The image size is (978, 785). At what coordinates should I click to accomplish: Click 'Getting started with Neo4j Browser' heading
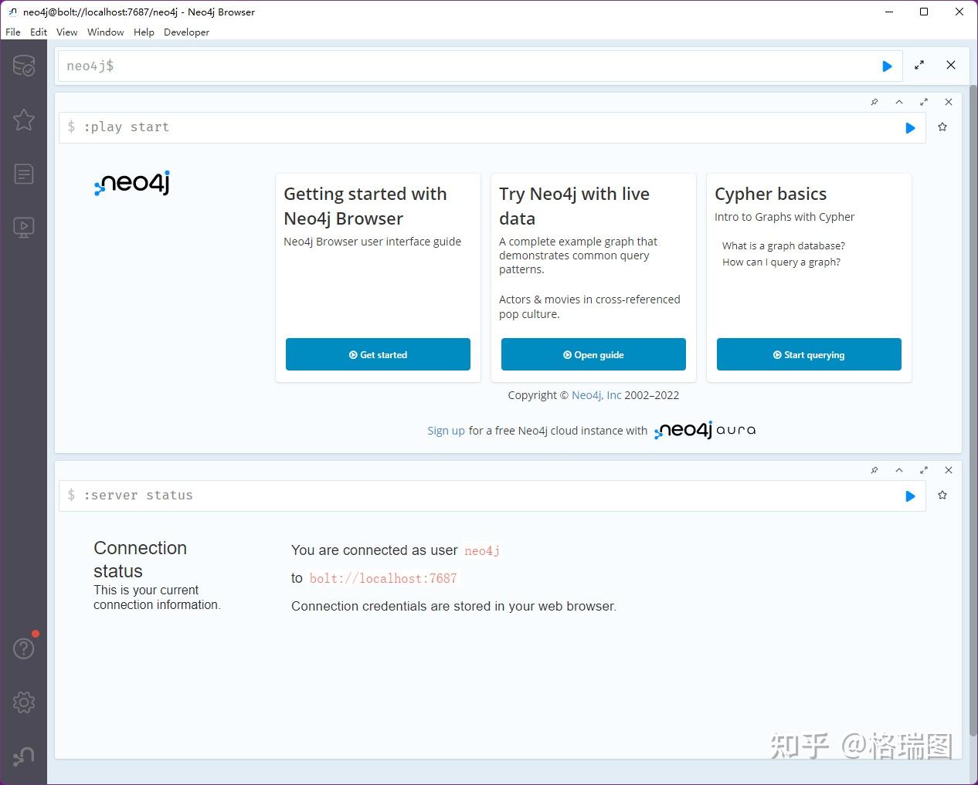tap(365, 206)
